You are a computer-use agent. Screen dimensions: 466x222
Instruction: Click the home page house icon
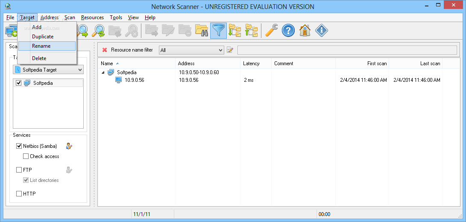point(305,30)
